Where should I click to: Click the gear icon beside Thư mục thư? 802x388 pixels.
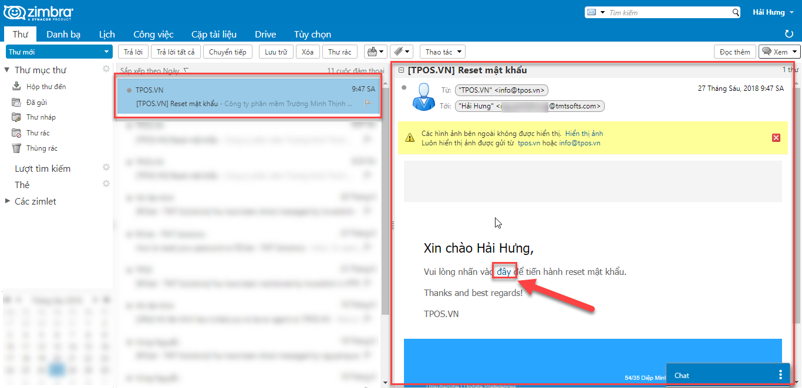[106, 69]
